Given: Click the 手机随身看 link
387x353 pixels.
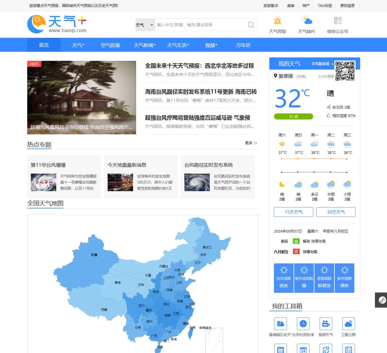Looking at the screenshot, I should [320, 64].
